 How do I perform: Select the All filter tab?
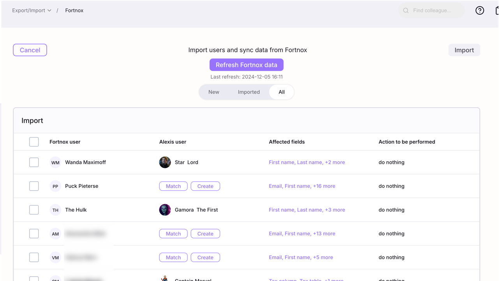pyautogui.click(x=282, y=92)
